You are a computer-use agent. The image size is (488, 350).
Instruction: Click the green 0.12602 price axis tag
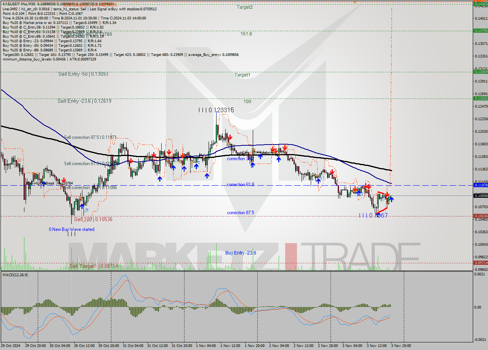pyautogui.click(x=480, y=99)
